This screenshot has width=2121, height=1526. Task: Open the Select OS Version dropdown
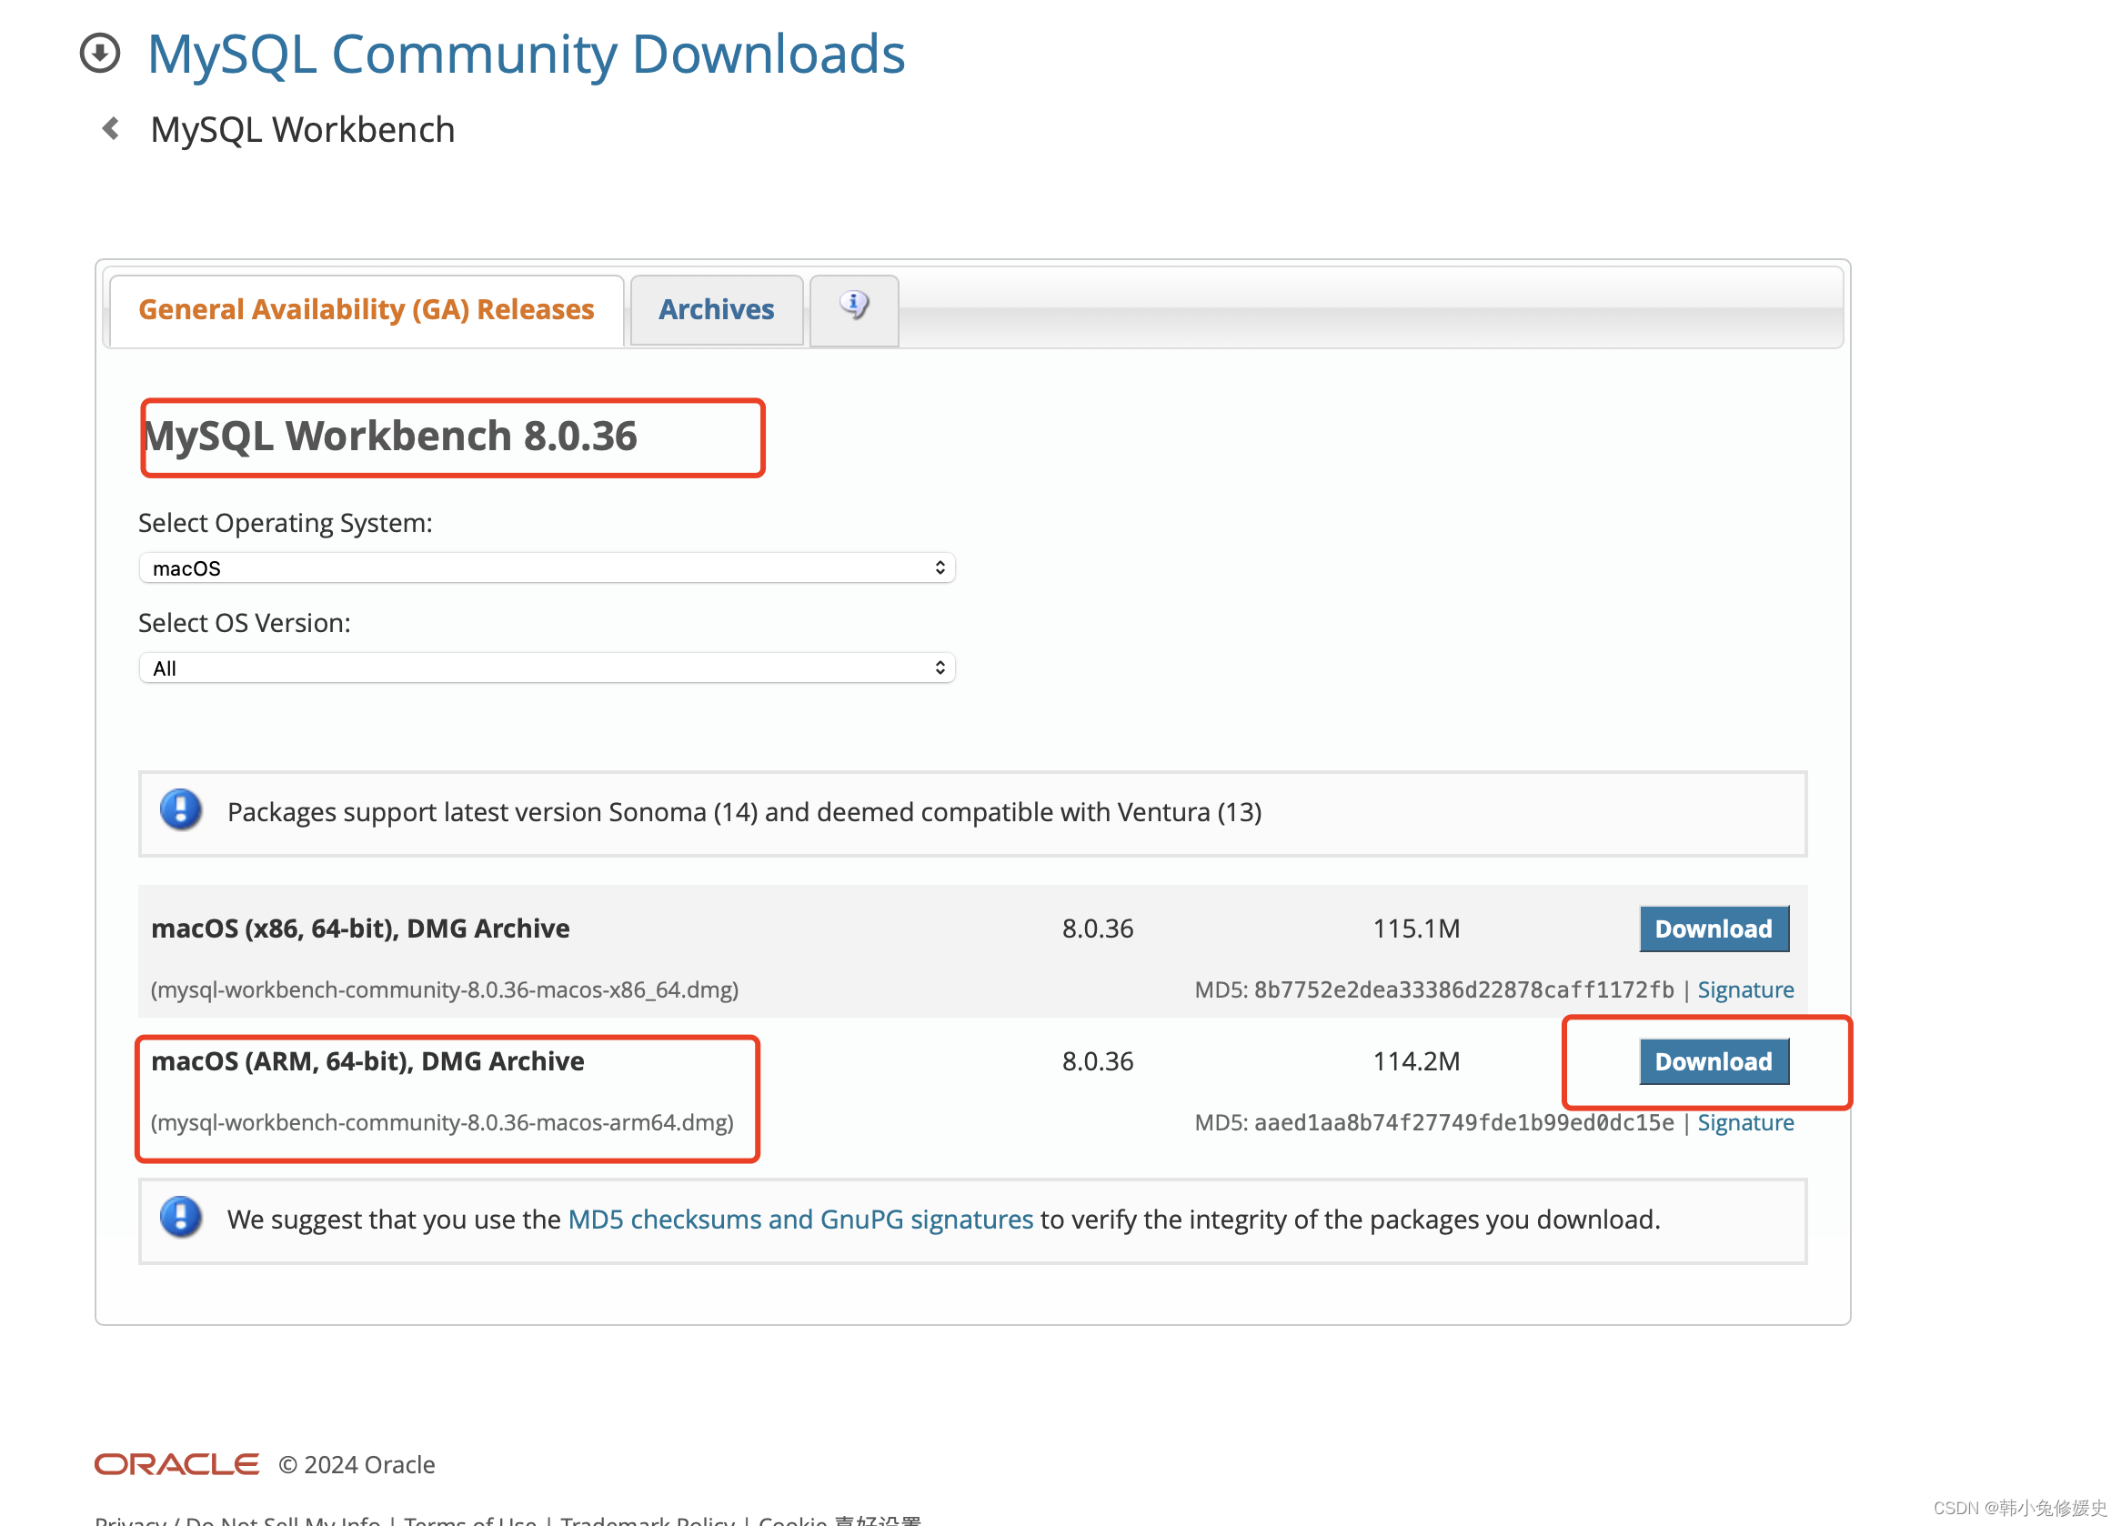(546, 668)
